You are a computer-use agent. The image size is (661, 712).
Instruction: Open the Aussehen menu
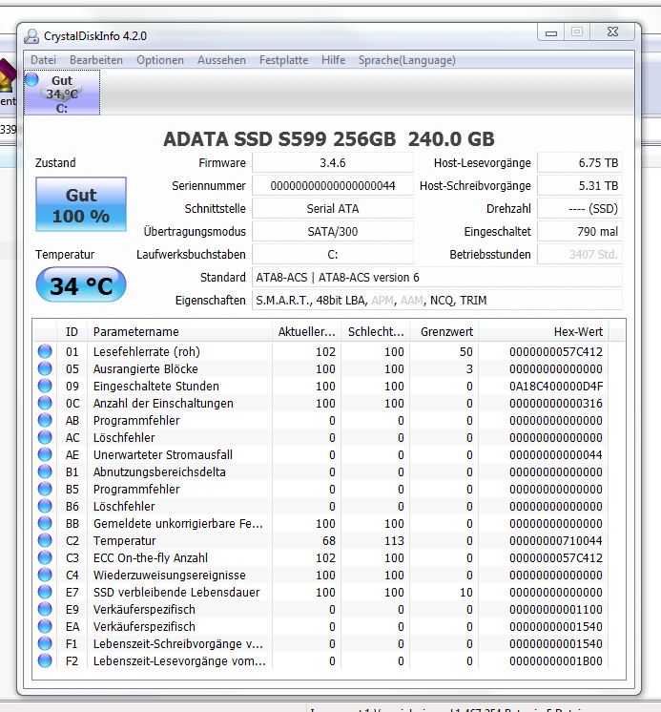pyautogui.click(x=221, y=60)
